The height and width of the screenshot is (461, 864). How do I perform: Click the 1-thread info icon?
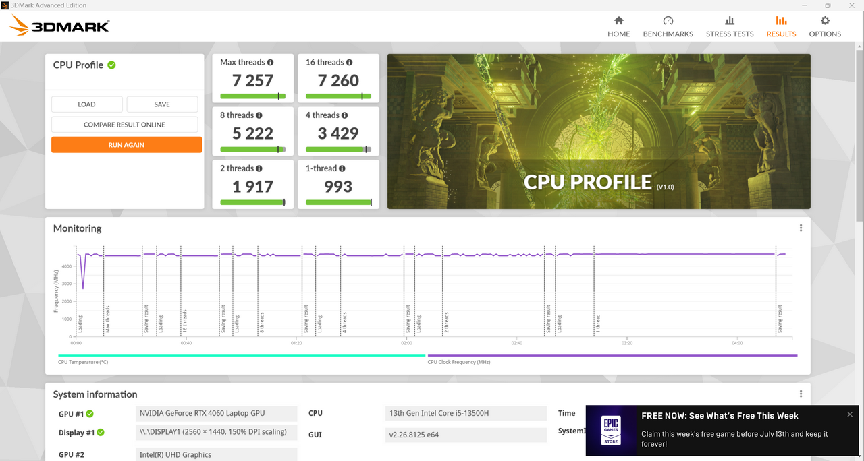(x=342, y=168)
